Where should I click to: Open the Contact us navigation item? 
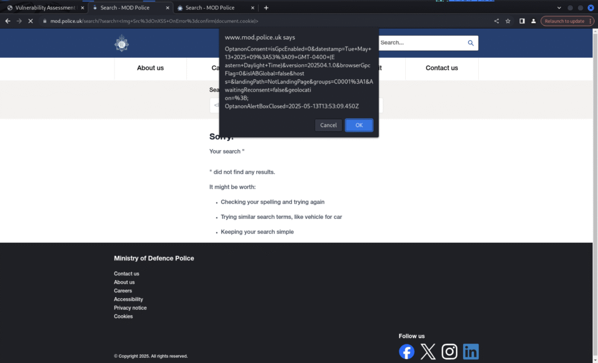[441, 68]
